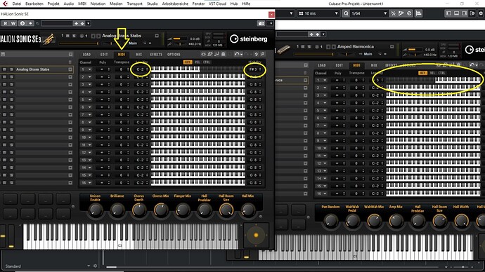Switch to the MIX tab in front HALion window
Image resolution: width=485 pixels, height=272 pixels.
(139, 54)
